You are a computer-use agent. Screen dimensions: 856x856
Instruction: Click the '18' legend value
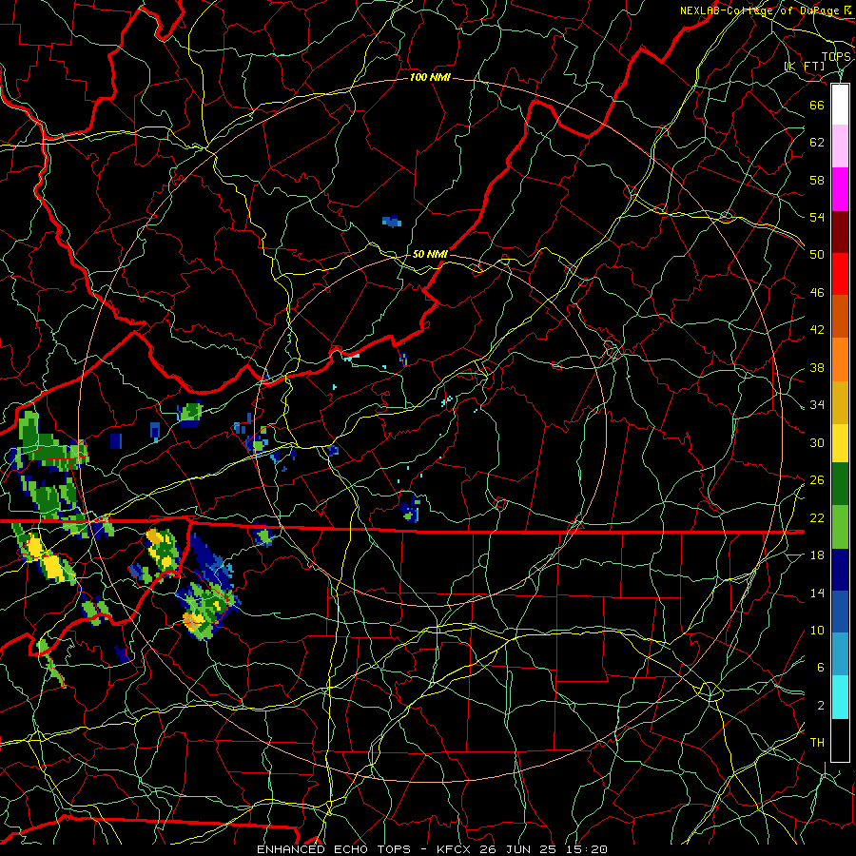click(x=817, y=555)
